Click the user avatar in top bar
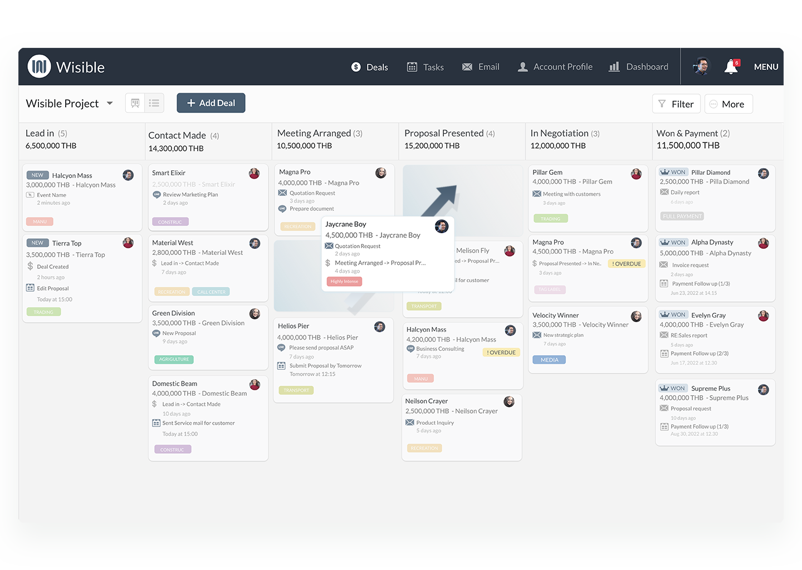 [702, 66]
